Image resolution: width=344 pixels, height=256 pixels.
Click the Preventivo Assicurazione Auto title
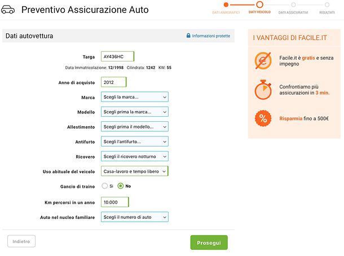[85, 10]
